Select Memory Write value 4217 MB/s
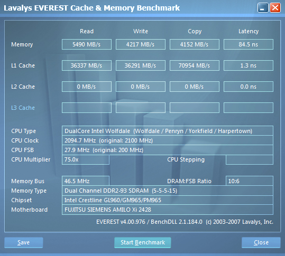Screen dimensions: 285x256 pyautogui.click(x=141, y=44)
